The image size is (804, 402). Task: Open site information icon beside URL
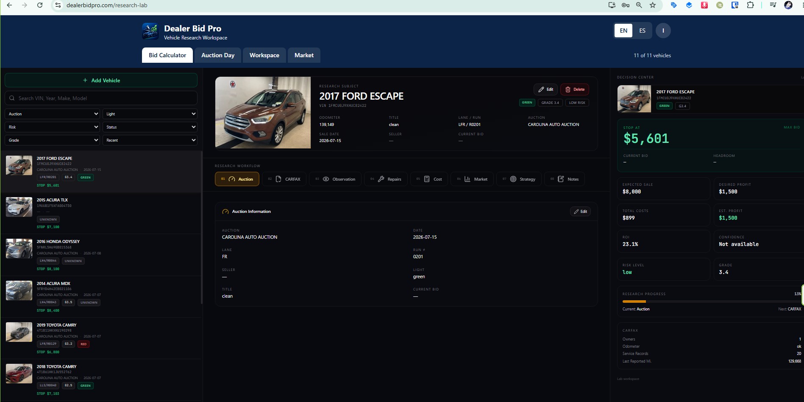click(x=58, y=5)
